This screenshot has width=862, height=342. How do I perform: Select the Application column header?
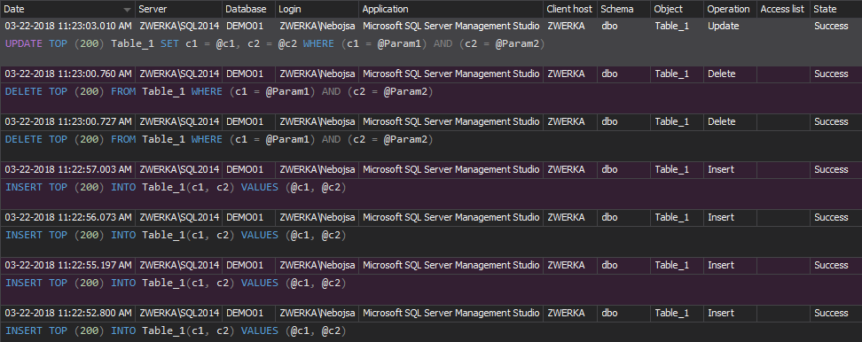click(451, 9)
